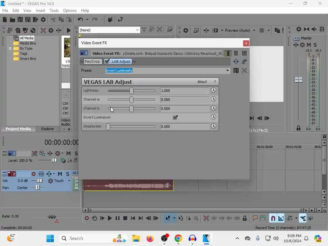Expand the By Type media folder
This screenshot has width=328, height=246.
pos(10,49)
